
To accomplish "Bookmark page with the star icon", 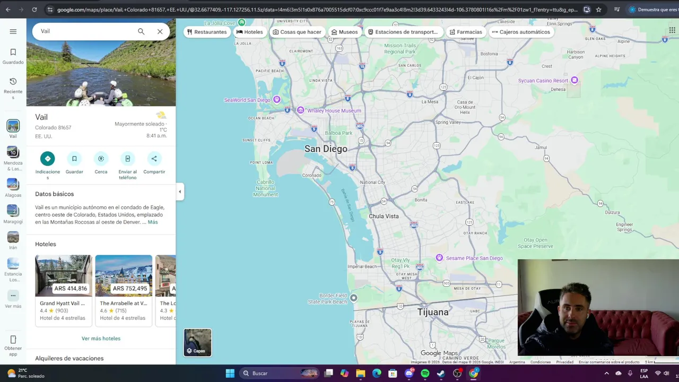I will pos(598,10).
